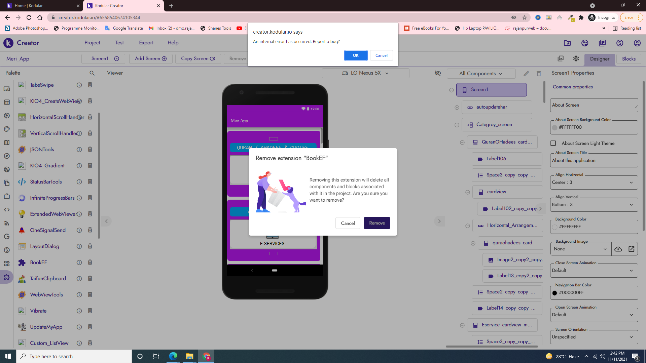Delete selected component via tree trash icon

(x=539, y=74)
